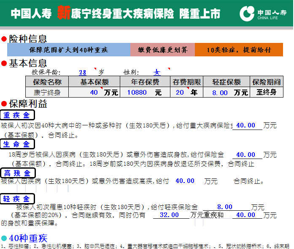Viewport: 294px width, 249px height.
Task: Click comment marker under 存费期限 header
Action: 188,88
